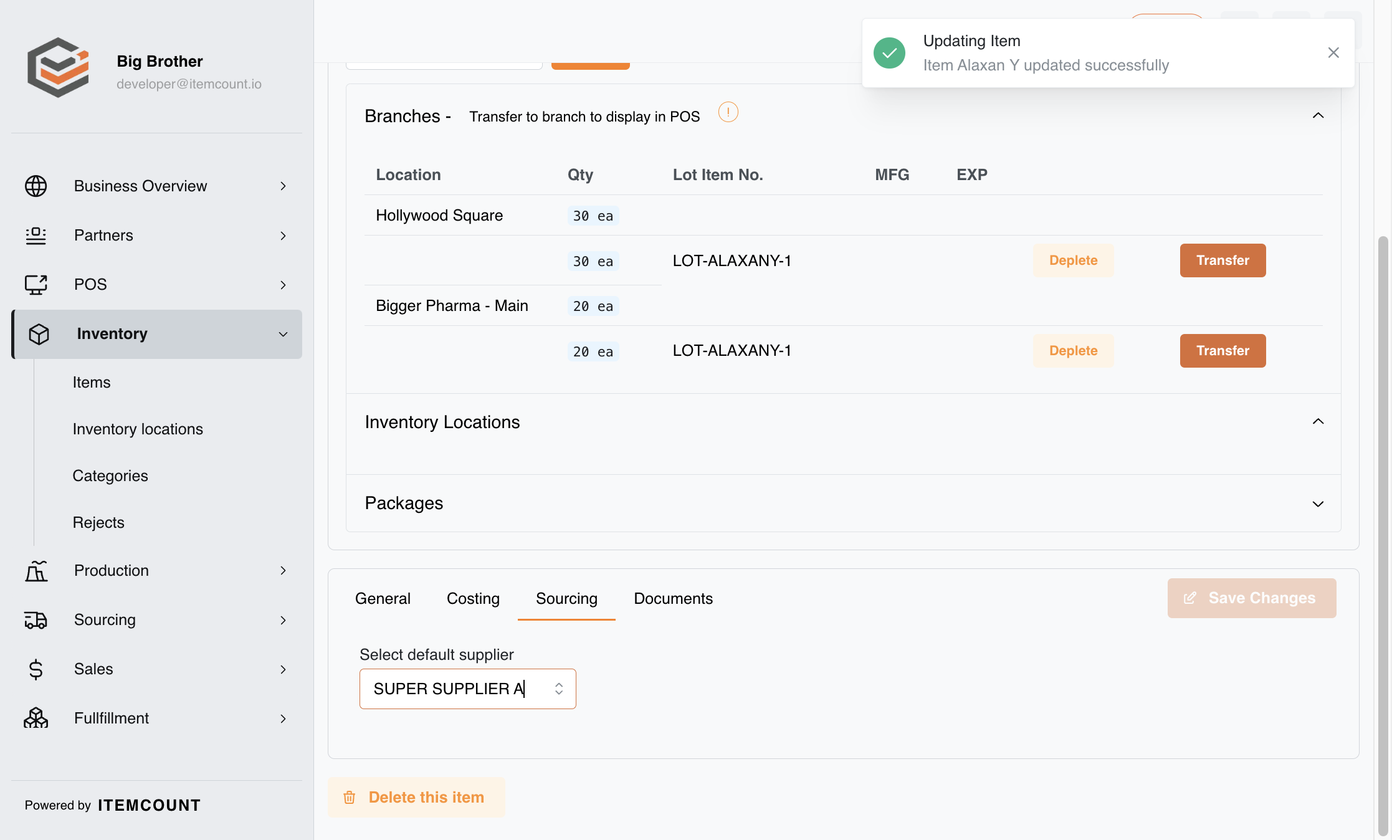The image size is (1392, 840).
Task: Expand POS menu chevron
Action: [283, 285]
